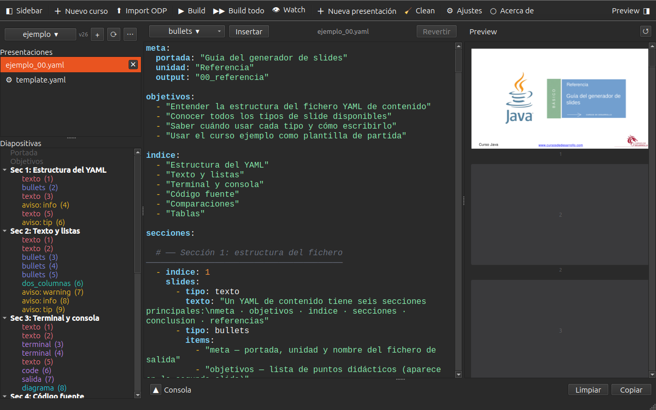This screenshot has height=410, width=656.
Task: Select Portada in the Diapositivas list
Action: (x=24, y=153)
